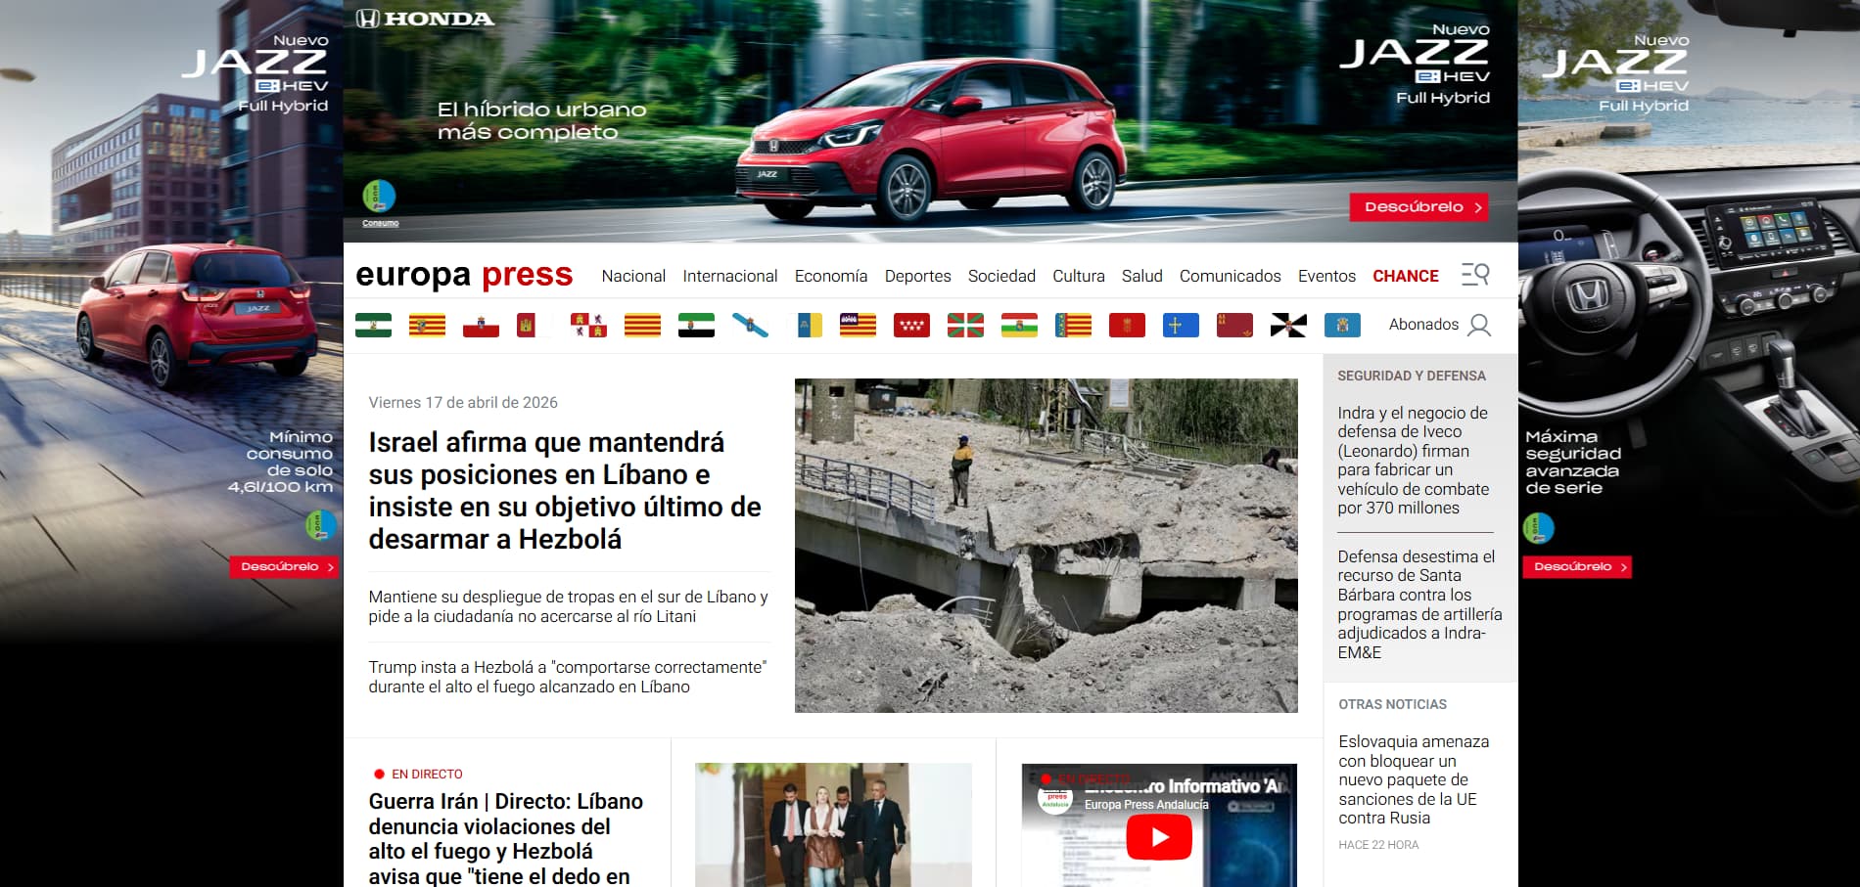Open the Galicia flag icon
This screenshot has height=887, width=1860.
(750, 325)
